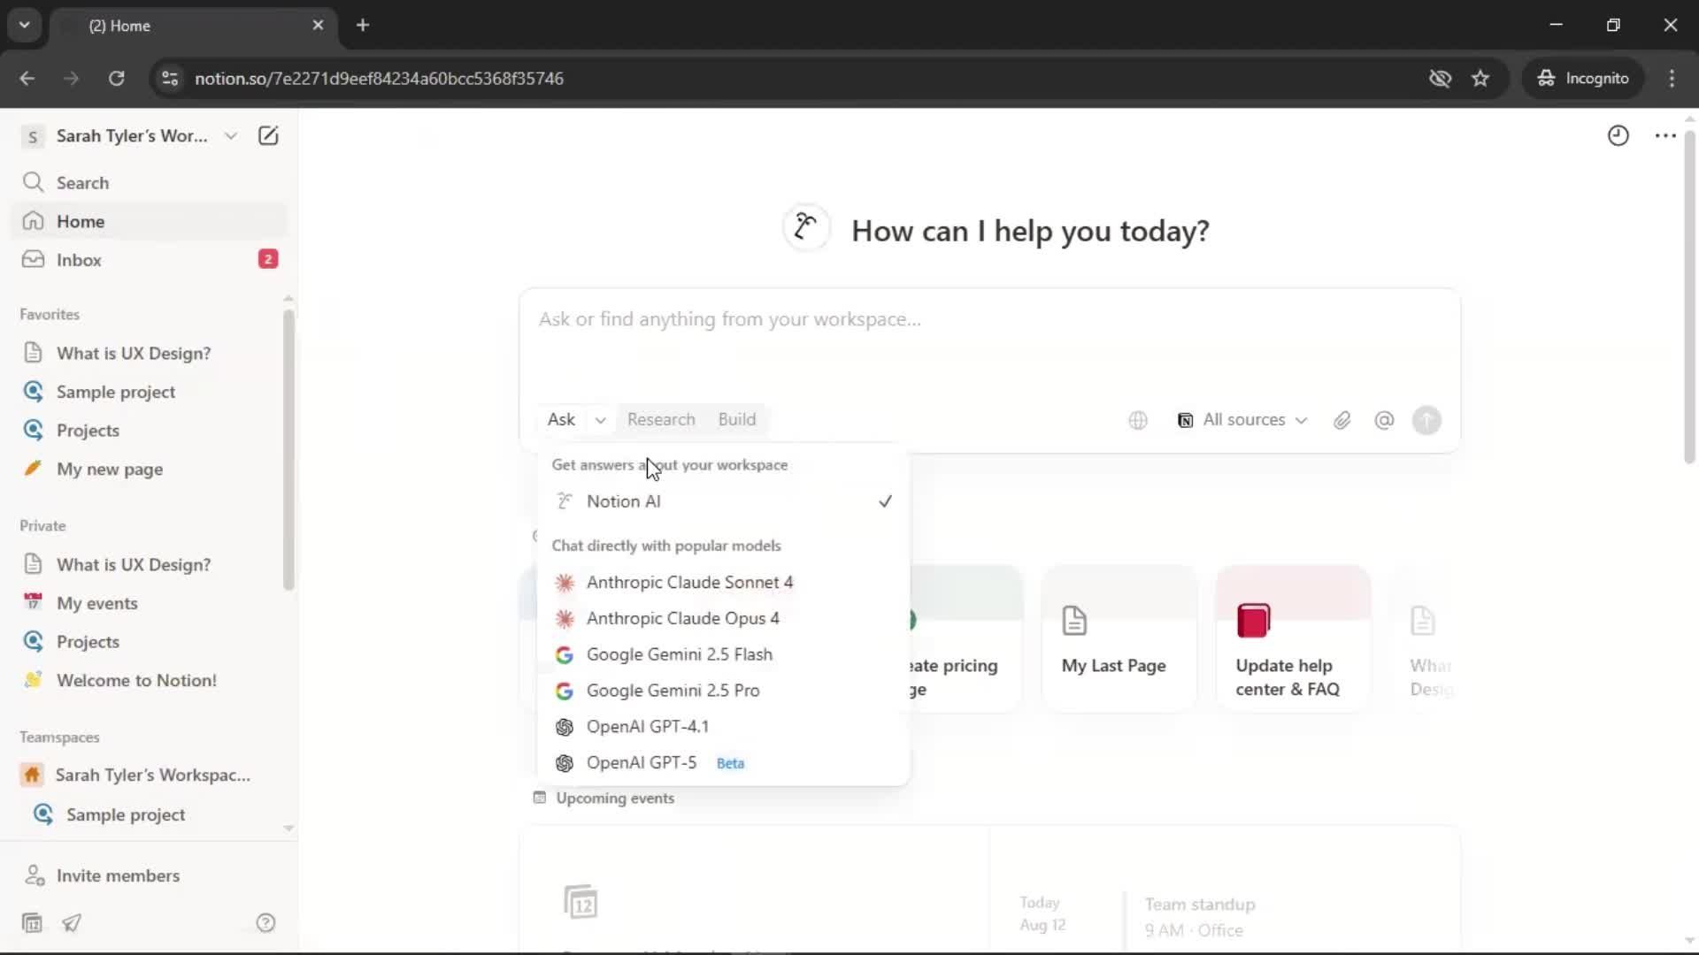Viewport: 1699px width, 955px height.
Task: Expand the Ask mode dropdown chevron
Action: click(x=600, y=420)
